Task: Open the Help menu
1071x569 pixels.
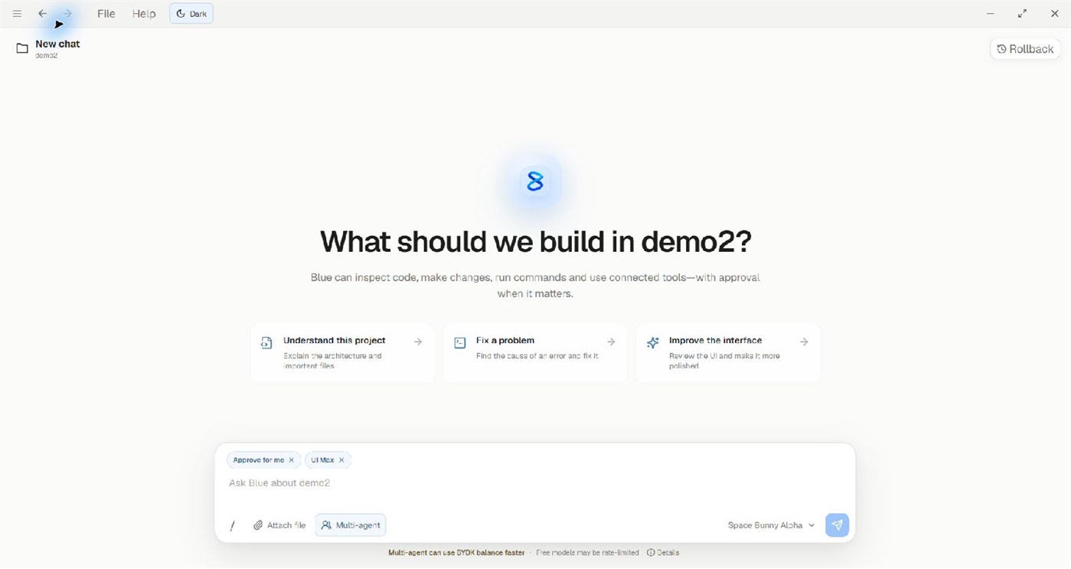Action: tap(144, 14)
